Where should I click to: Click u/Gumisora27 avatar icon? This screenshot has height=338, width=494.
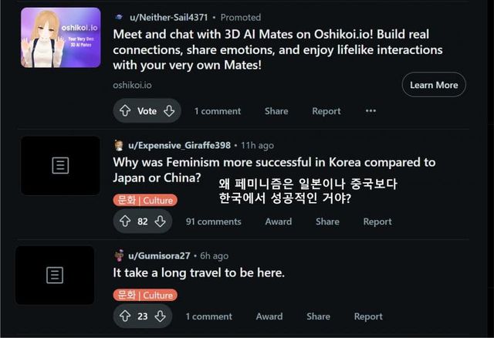119,255
